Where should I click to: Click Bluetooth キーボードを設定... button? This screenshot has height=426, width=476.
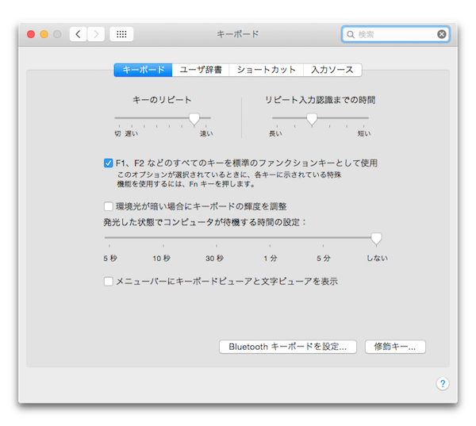point(288,347)
